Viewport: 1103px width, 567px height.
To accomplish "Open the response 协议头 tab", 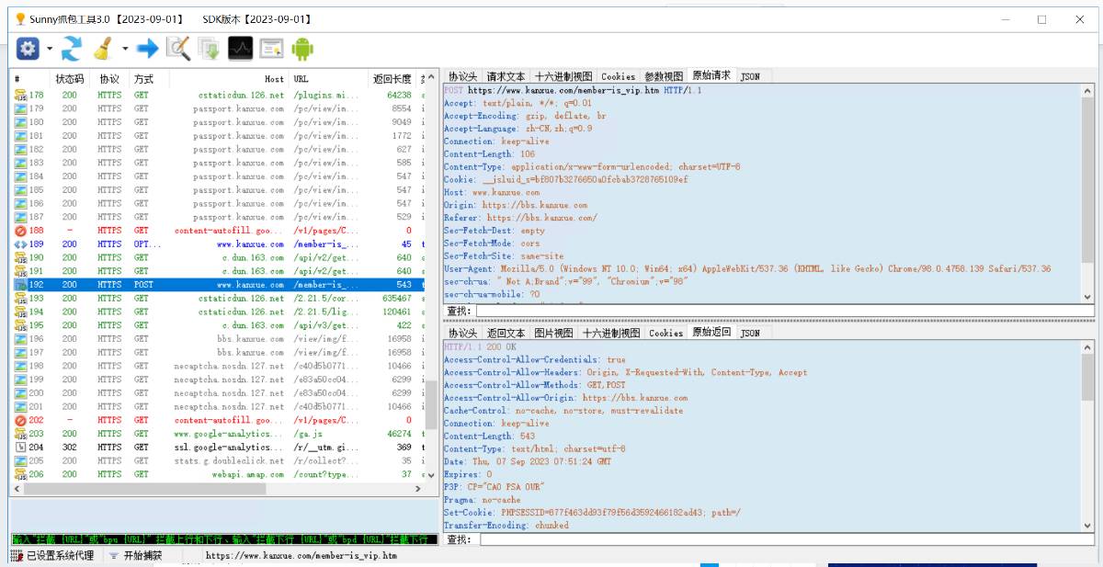I will tap(462, 333).
